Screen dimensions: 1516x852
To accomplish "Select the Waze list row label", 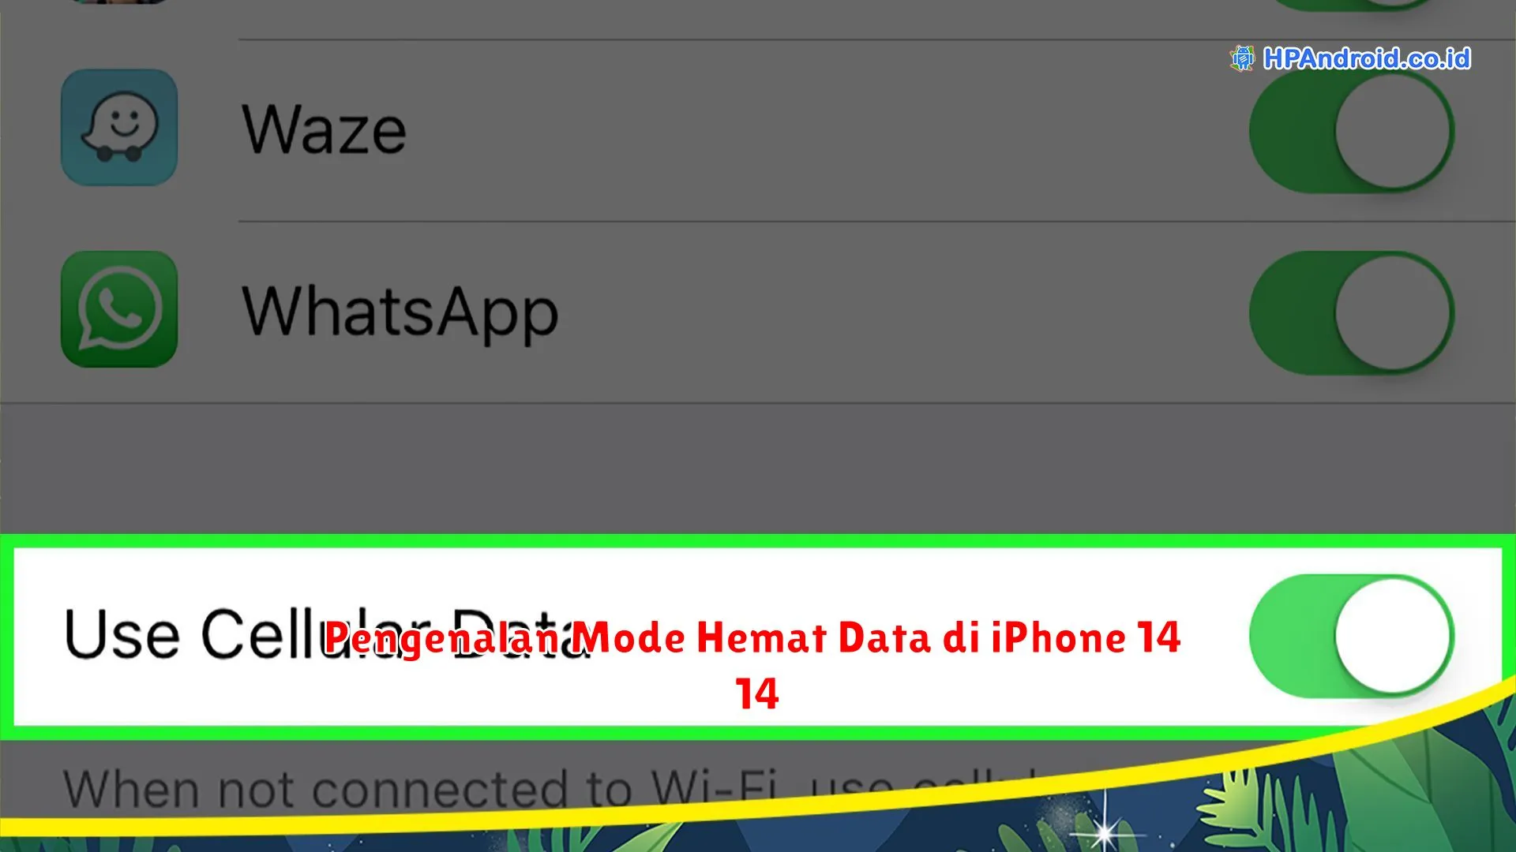I will point(324,130).
